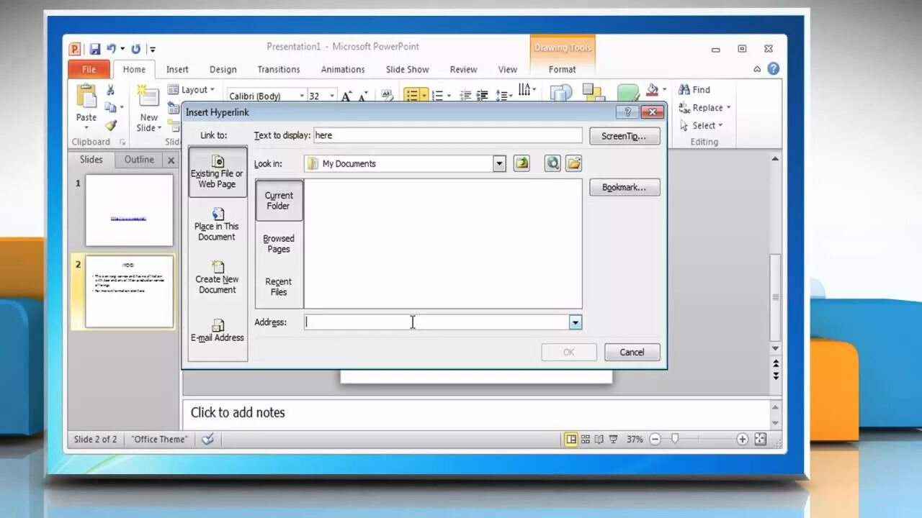Switch to Slide Sorter view icon

pos(586,439)
